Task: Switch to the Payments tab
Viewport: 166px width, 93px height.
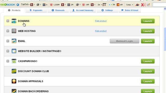Action: click(x=36, y=10)
